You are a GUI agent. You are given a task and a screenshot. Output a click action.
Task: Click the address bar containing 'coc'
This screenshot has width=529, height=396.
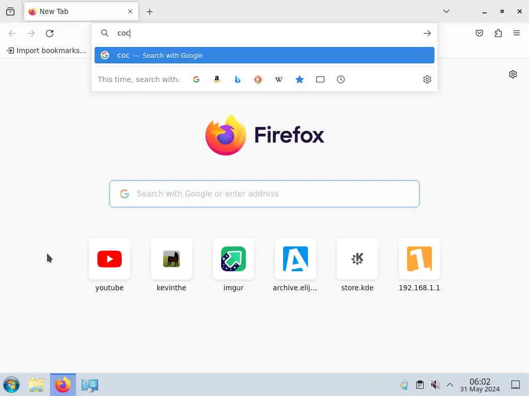(264, 33)
